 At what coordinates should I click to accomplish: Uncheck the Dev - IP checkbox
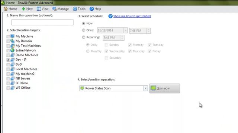pyautogui.click(x=8, y=60)
